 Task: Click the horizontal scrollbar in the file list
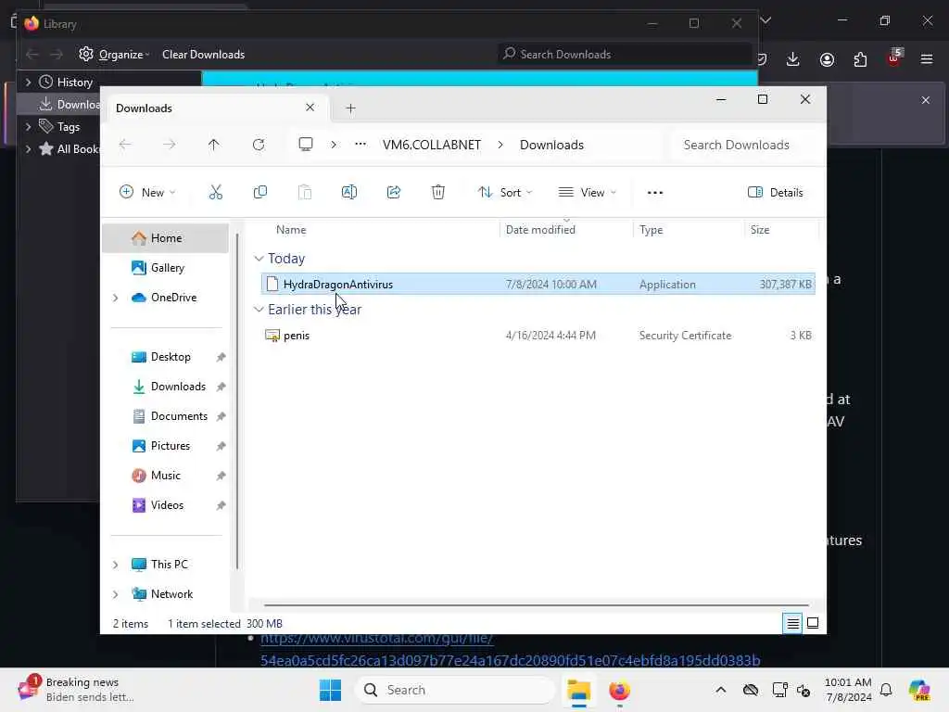pyautogui.click(x=537, y=604)
